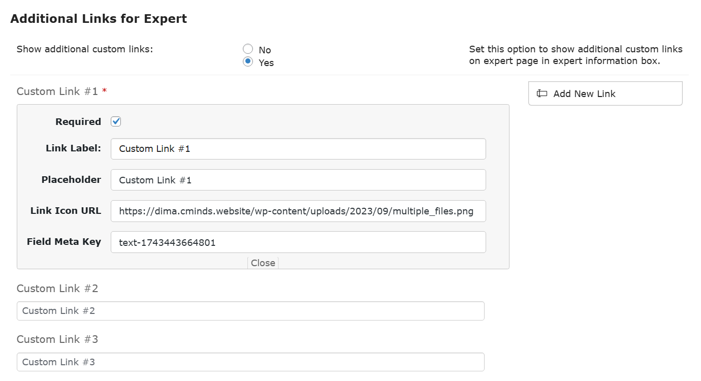Select the Yes radio button
701x381 pixels.
[248, 61]
